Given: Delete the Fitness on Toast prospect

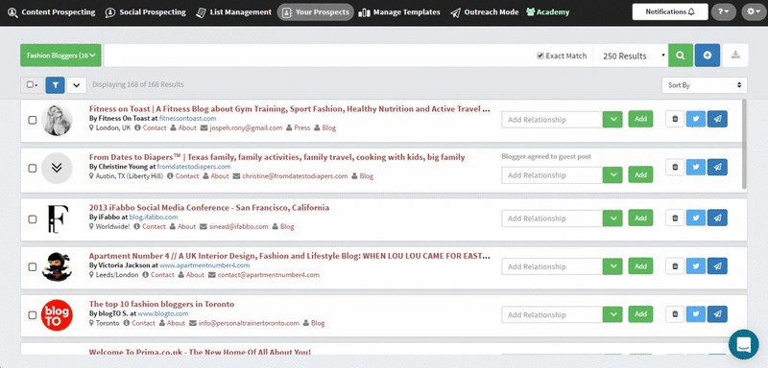Looking at the screenshot, I should [675, 119].
